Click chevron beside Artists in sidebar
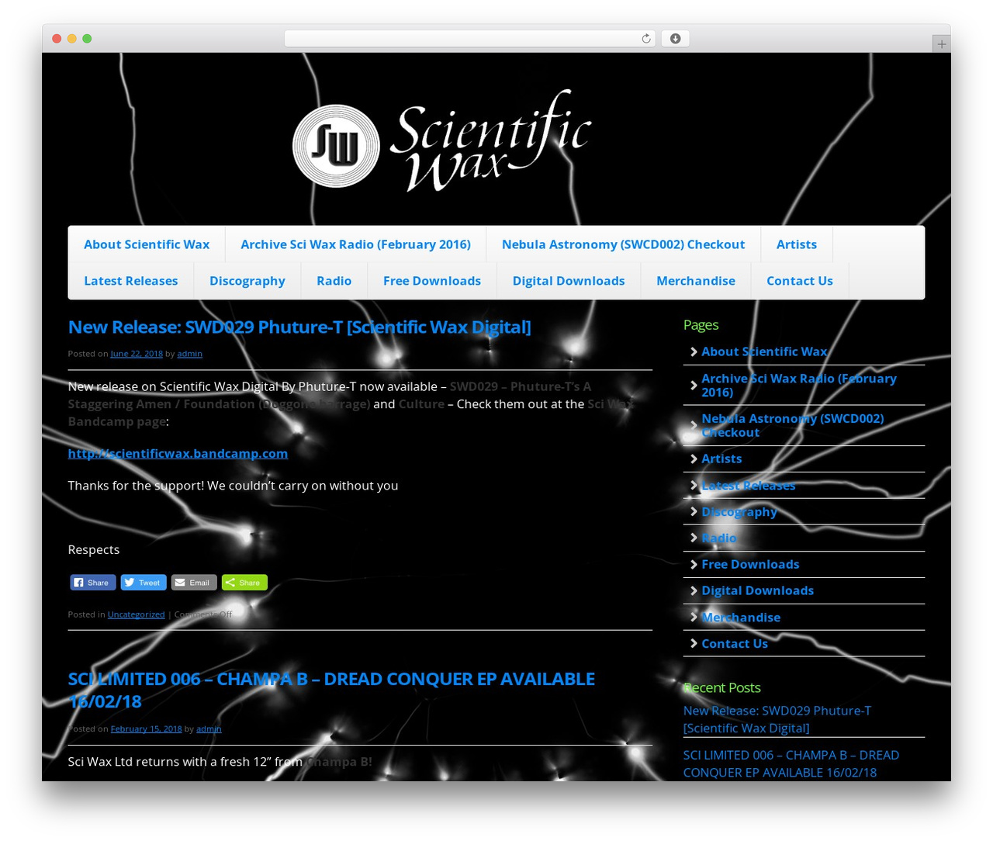Screen dimensions: 993x841 (x=694, y=459)
